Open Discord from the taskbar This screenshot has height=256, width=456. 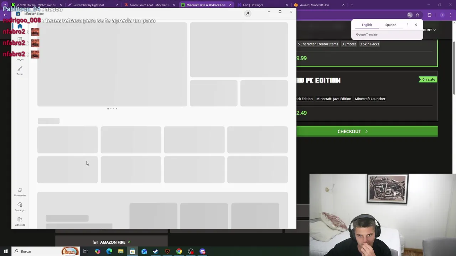[x=202, y=251]
